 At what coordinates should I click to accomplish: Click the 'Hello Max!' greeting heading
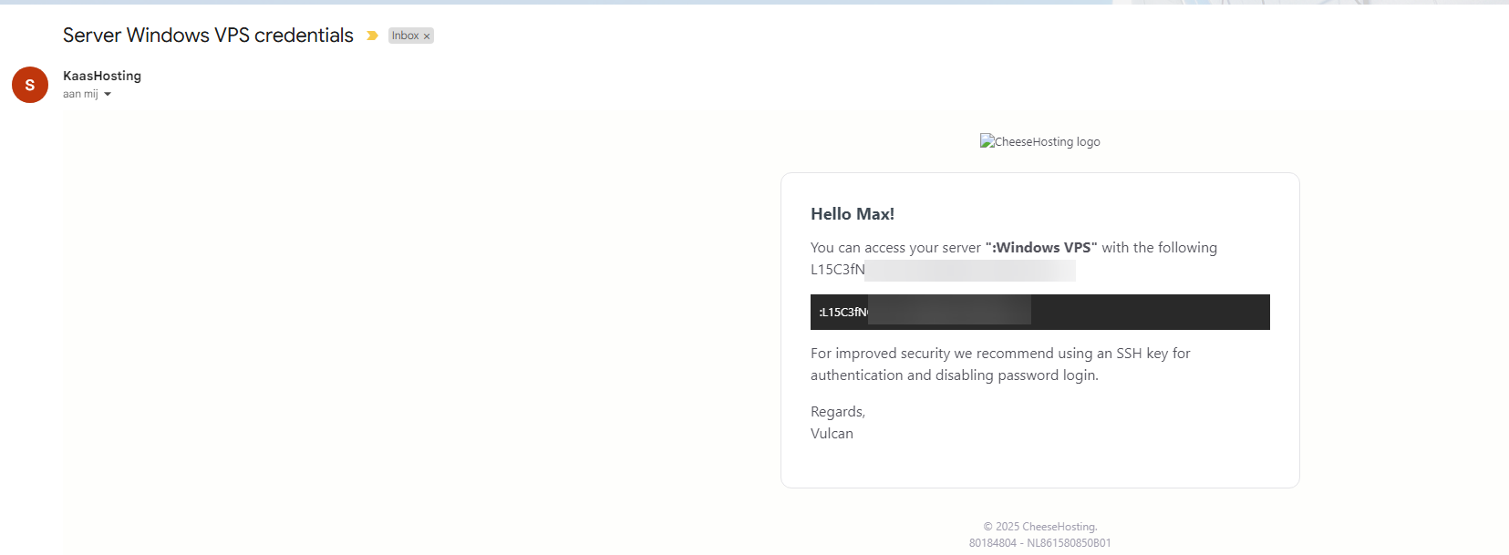coord(853,214)
